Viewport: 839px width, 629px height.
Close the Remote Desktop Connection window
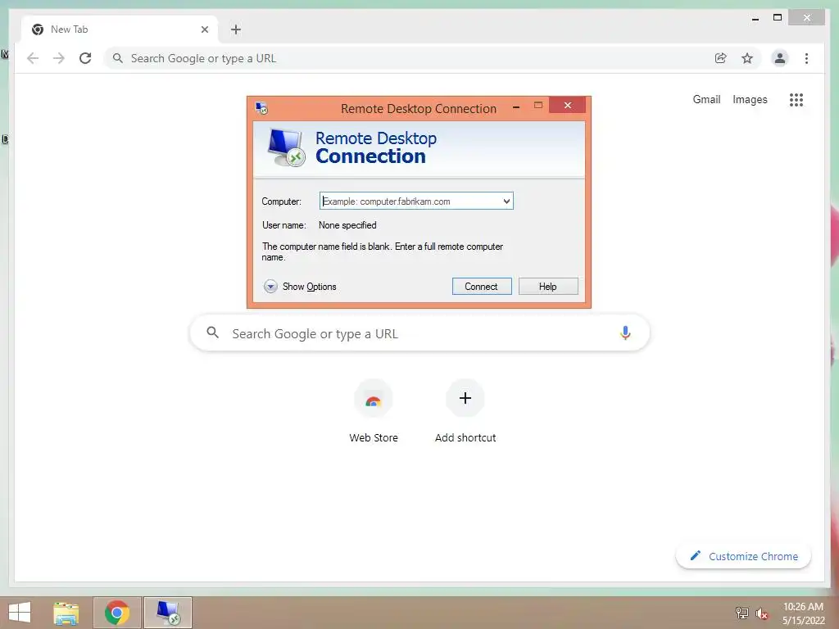coord(568,106)
